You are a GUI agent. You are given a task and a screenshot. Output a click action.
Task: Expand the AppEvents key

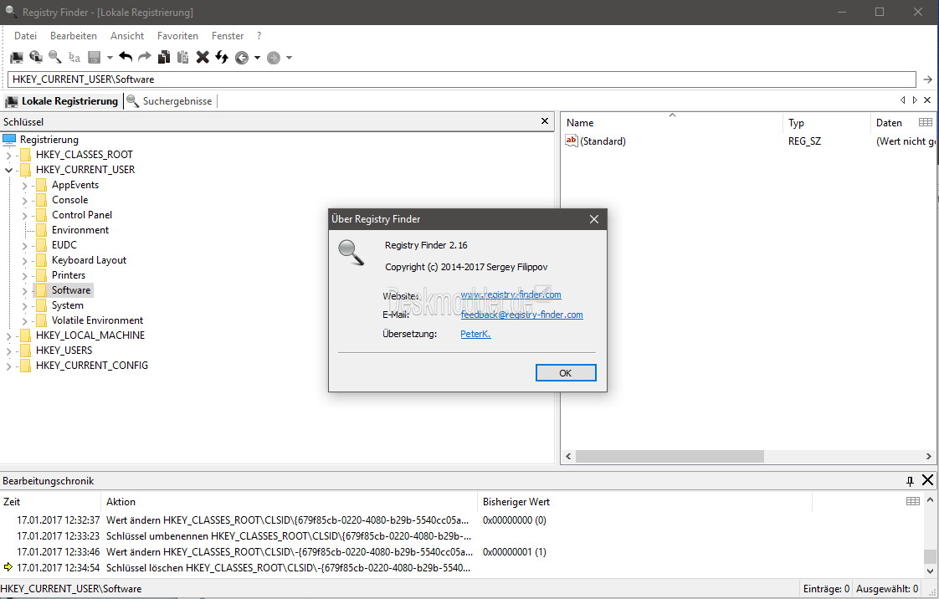pos(24,186)
